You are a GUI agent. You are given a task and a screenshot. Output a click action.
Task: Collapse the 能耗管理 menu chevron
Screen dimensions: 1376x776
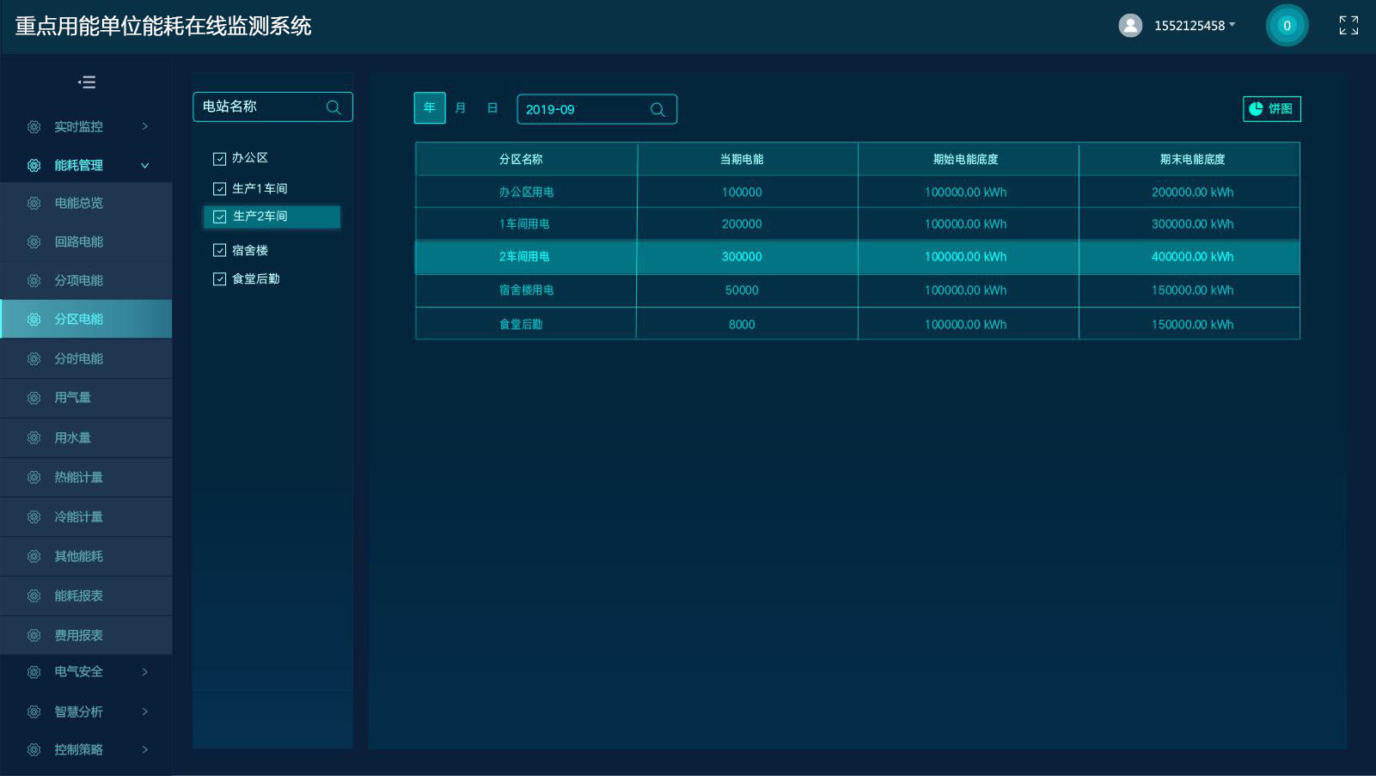coord(144,166)
